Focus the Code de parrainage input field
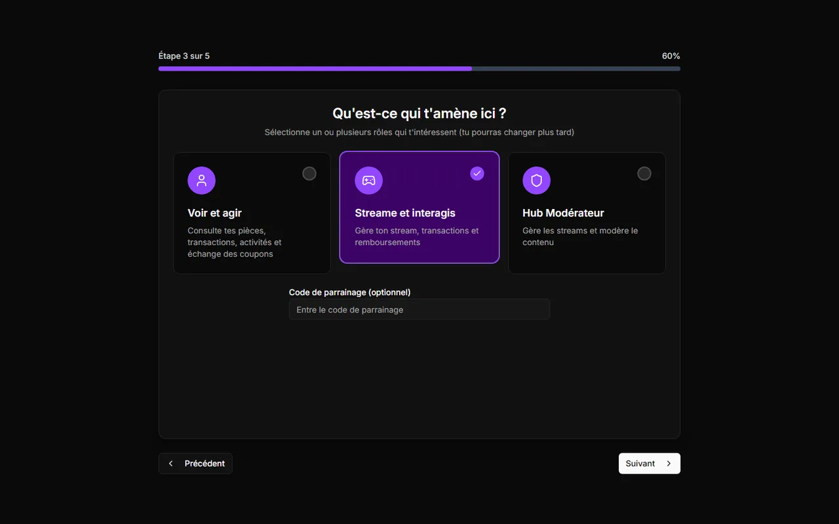 (419, 309)
